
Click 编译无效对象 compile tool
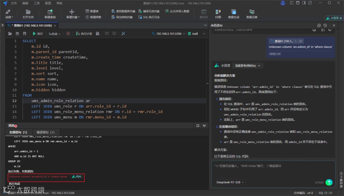coord(149,11)
